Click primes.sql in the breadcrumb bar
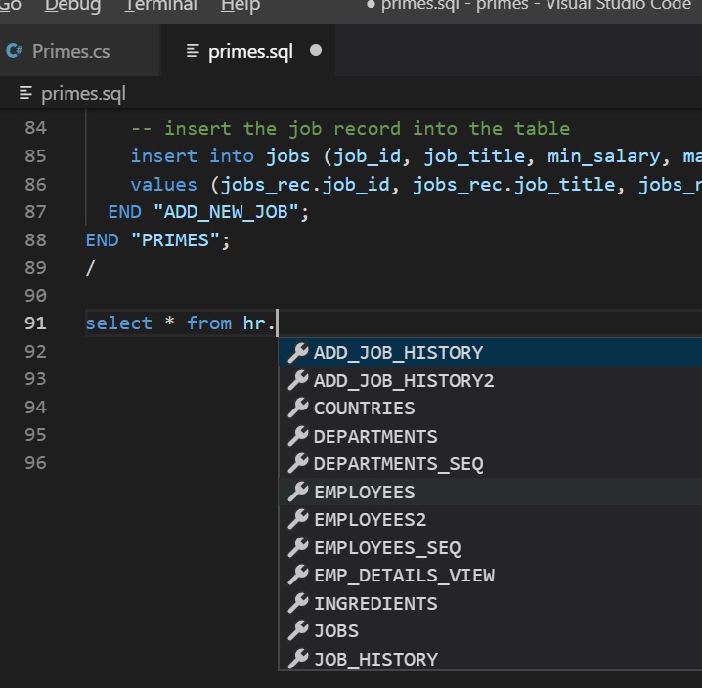The height and width of the screenshot is (688, 702). [82, 94]
